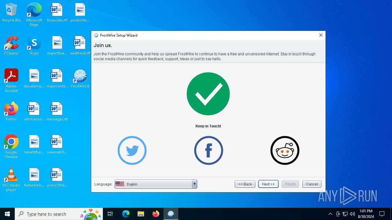This screenshot has width=392, height=220.
Task: Launch Edge from the taskbar
Action: pyautogui.click(x=126, y=214)
